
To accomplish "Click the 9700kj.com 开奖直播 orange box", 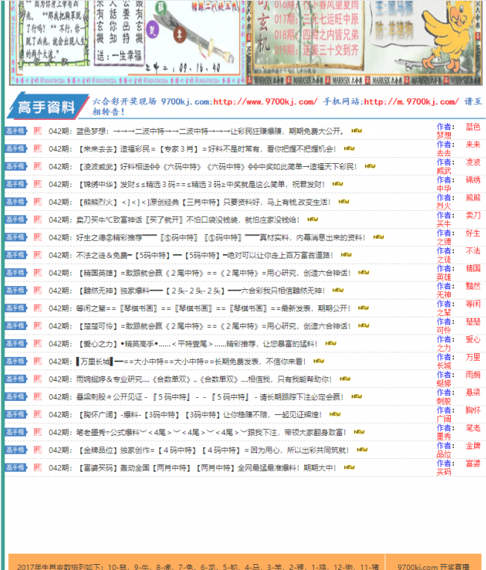I will [x=433, y=563].
